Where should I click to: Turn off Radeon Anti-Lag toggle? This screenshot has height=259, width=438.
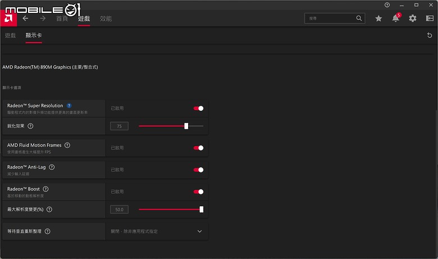[198, 170]
